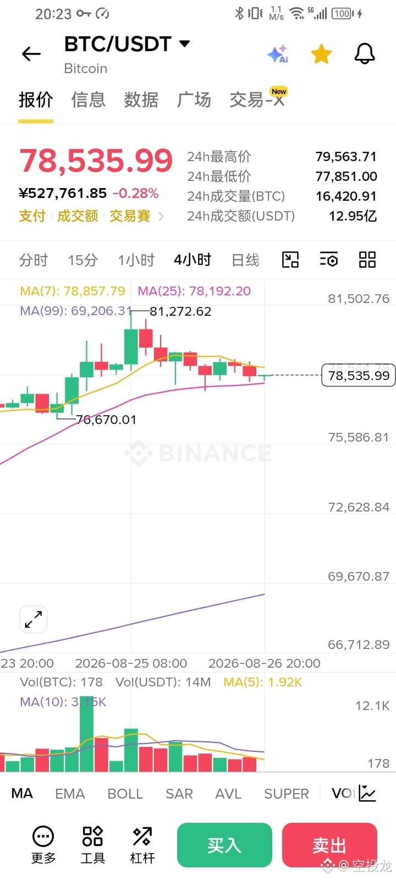Open the 交易赛 link
The image size is (396, 880).
(130, 216)
